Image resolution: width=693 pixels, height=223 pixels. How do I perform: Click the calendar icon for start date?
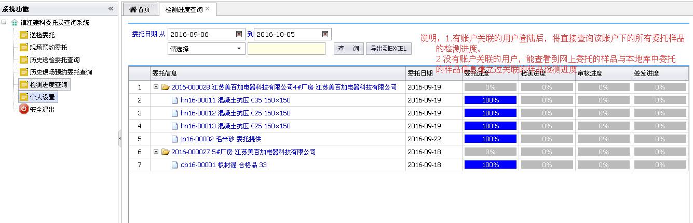point(239,34)
